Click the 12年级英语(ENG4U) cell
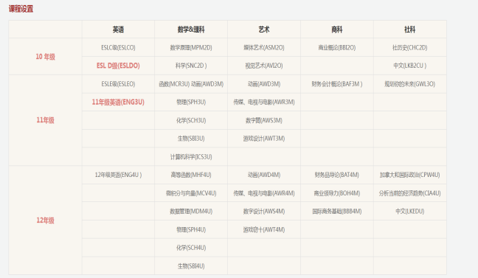Image resolution: width=478 pixels, height=278 pixels. [118, 175]
